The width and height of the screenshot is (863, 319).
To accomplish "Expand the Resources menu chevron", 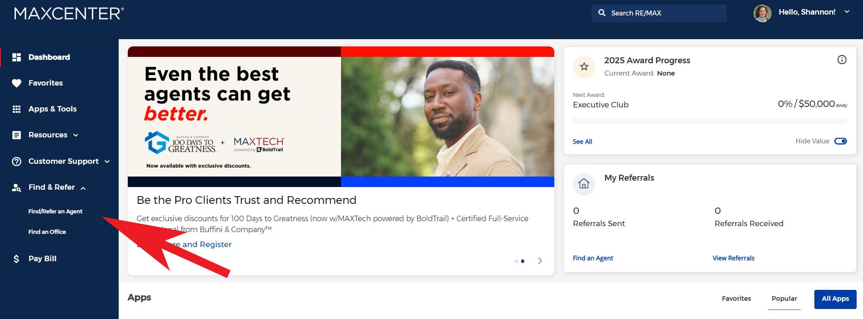I will pyautogui.click(x=76, y=135).
